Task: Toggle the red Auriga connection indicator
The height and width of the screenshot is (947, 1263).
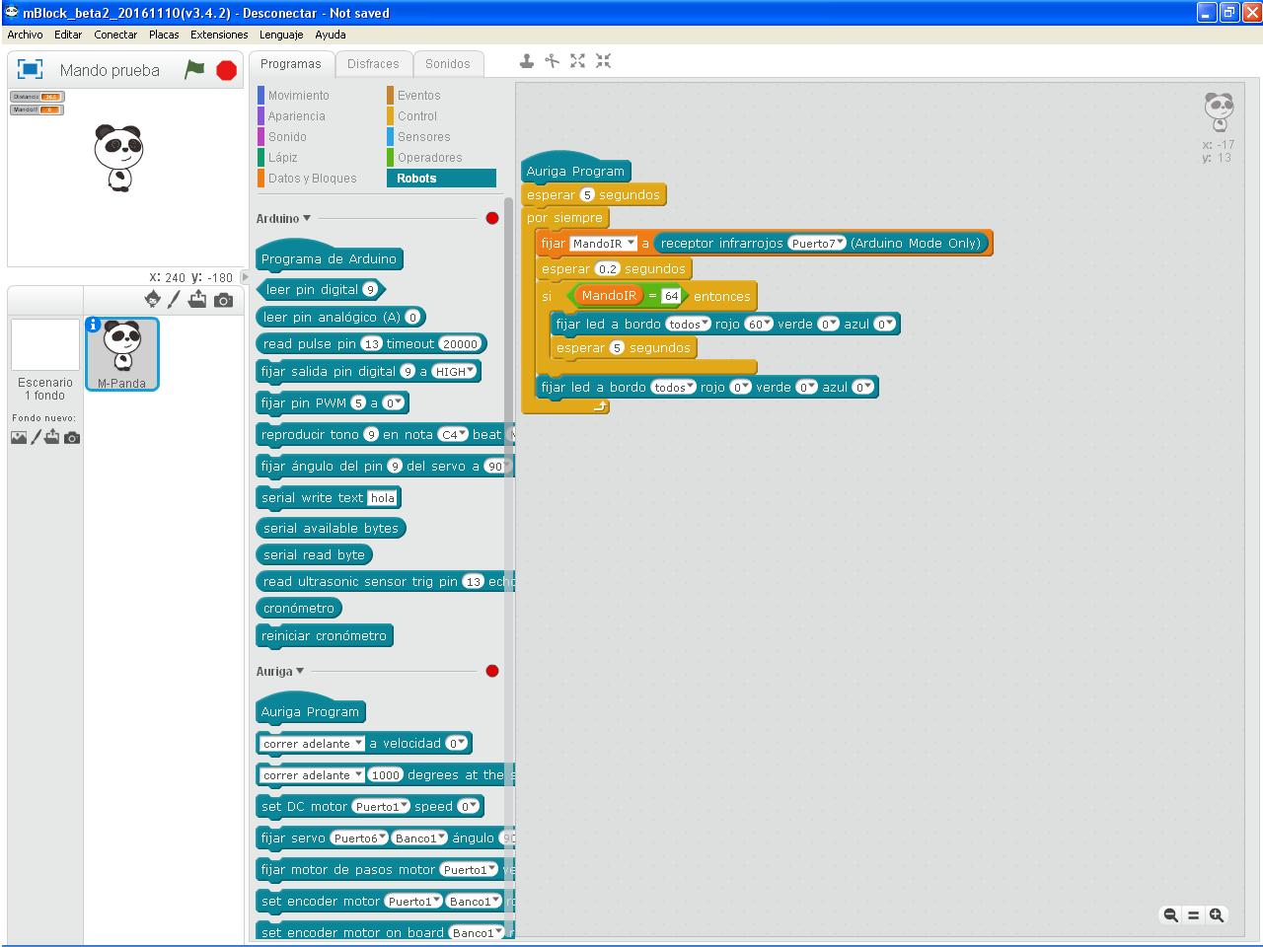Action: point(492,671)
